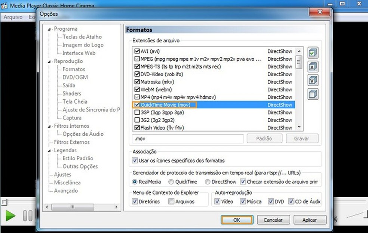The height and width of the screenshot is (233, 368).
Task: Select Ajustes tree item
Action: point(62,174)
